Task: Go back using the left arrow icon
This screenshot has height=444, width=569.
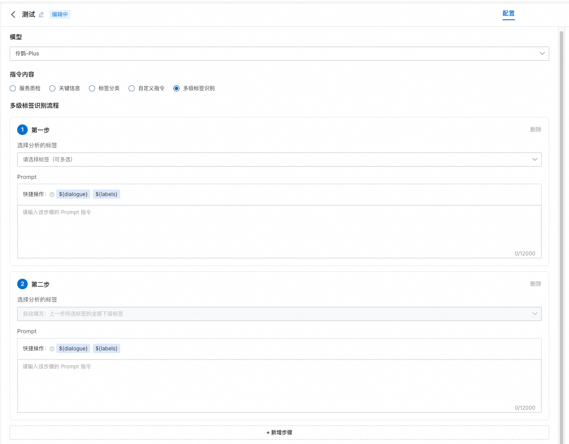Action: pos(13,15)
